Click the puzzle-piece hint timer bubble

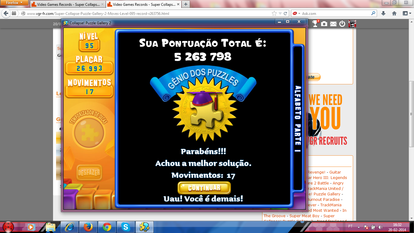tap(89, 133)
